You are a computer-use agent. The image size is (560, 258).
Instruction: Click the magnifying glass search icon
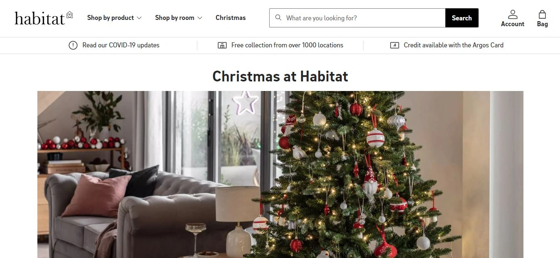[278, 18]
